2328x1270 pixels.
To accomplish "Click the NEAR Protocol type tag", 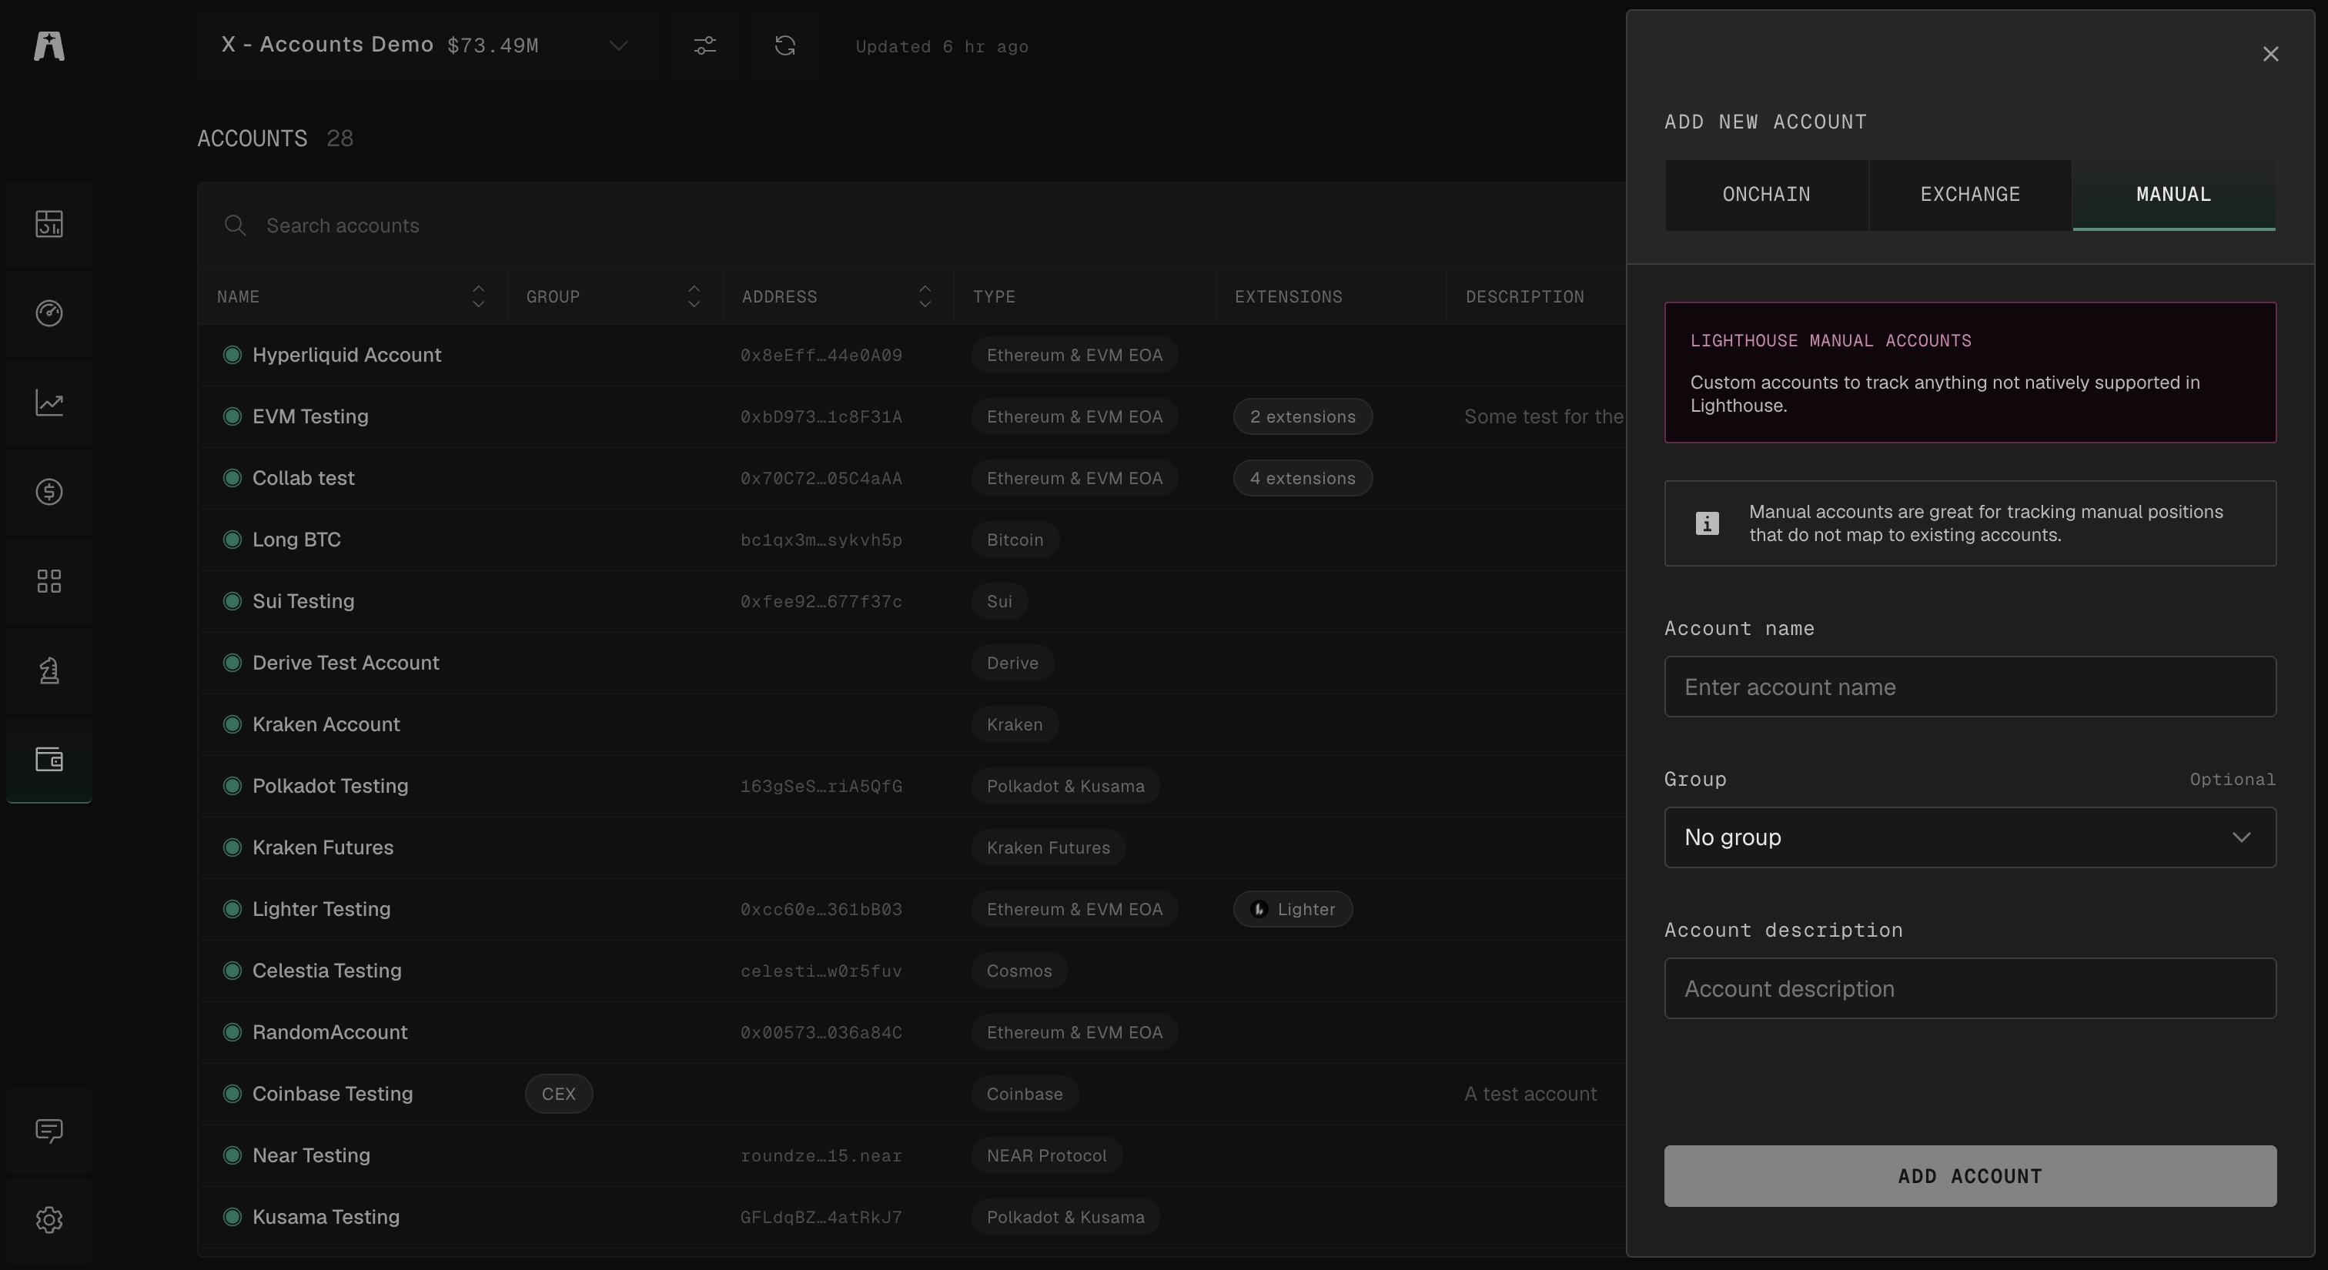I will point(1046,1156).
